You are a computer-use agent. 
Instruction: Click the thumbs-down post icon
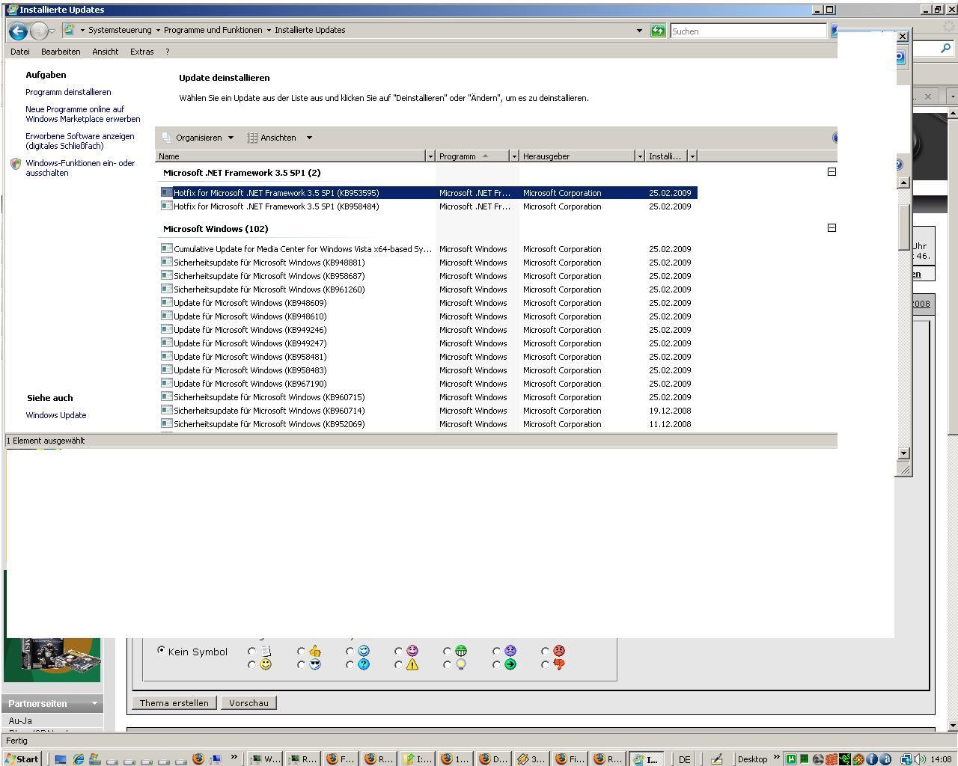coord(559,664)
